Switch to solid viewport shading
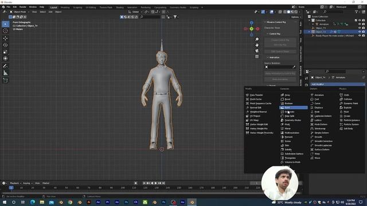Screen dimensions: 367x206 288,11
